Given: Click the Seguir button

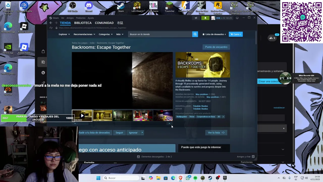Looking at the screenshot, I should (x=119, y=132).
